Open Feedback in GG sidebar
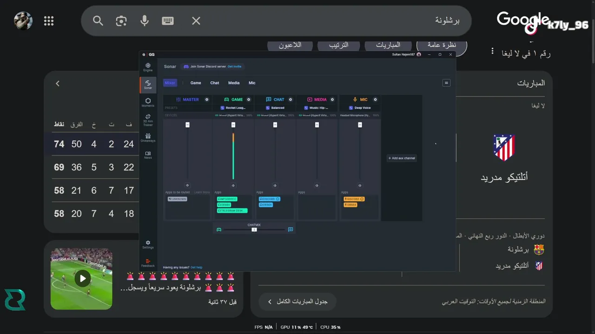The height and width of the screenshot is (334, 595). (x=148, y=263)
